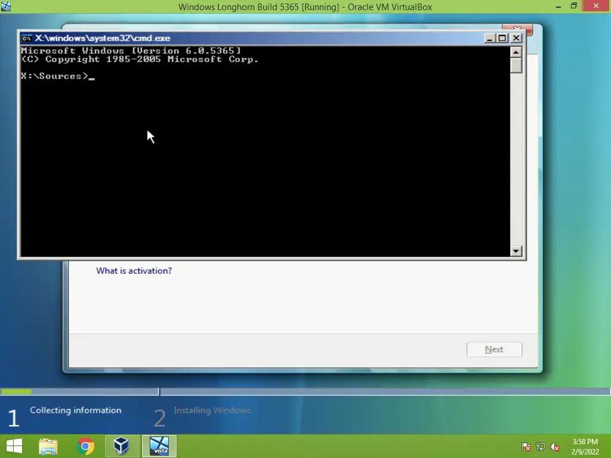
Task: Minimize the cmd.exe window
Action: [x=490, y=38]
